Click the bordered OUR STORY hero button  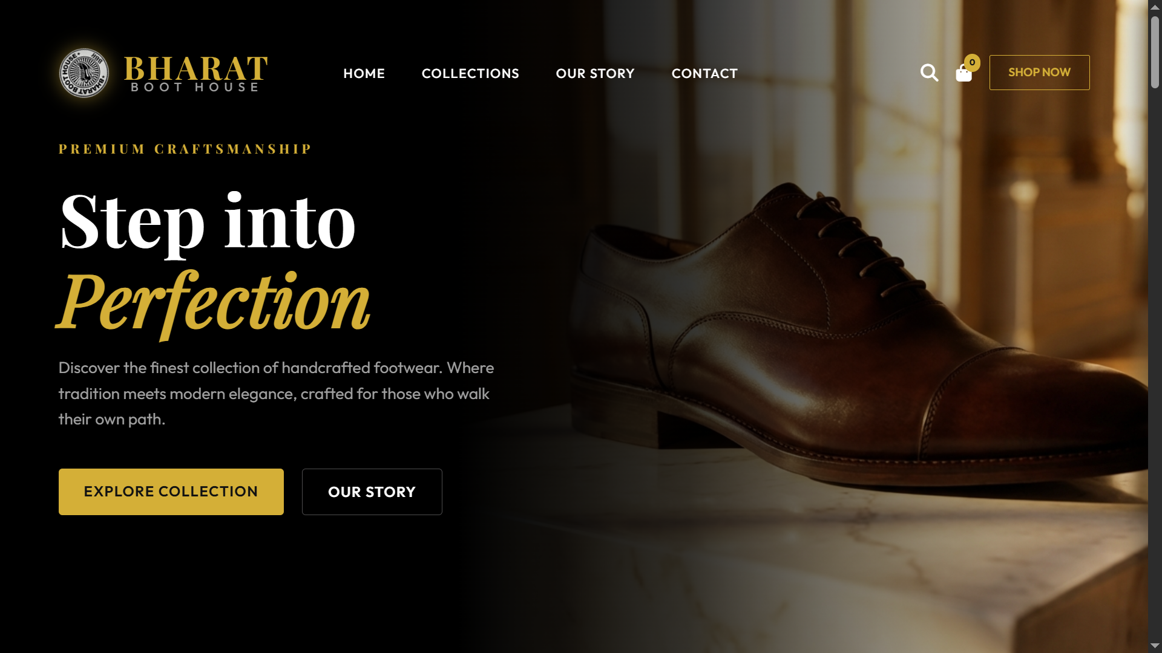[x=372, y=492]
